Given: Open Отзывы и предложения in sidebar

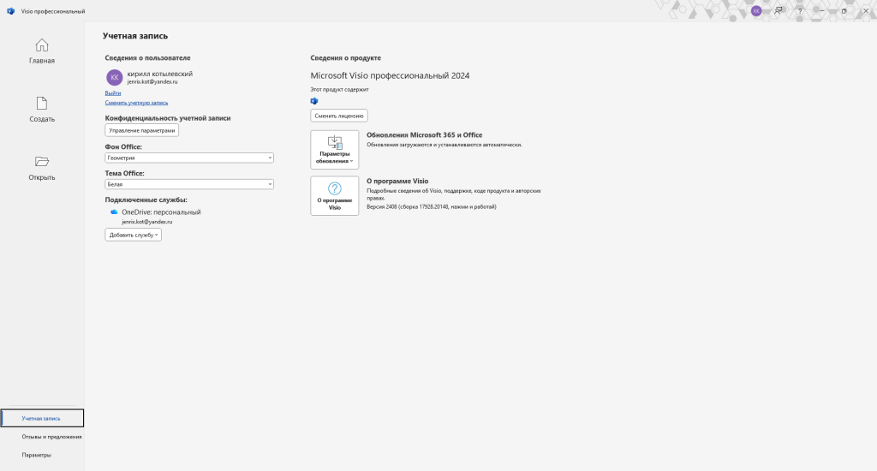Looking at the screenshot, I should pos(51,437).
